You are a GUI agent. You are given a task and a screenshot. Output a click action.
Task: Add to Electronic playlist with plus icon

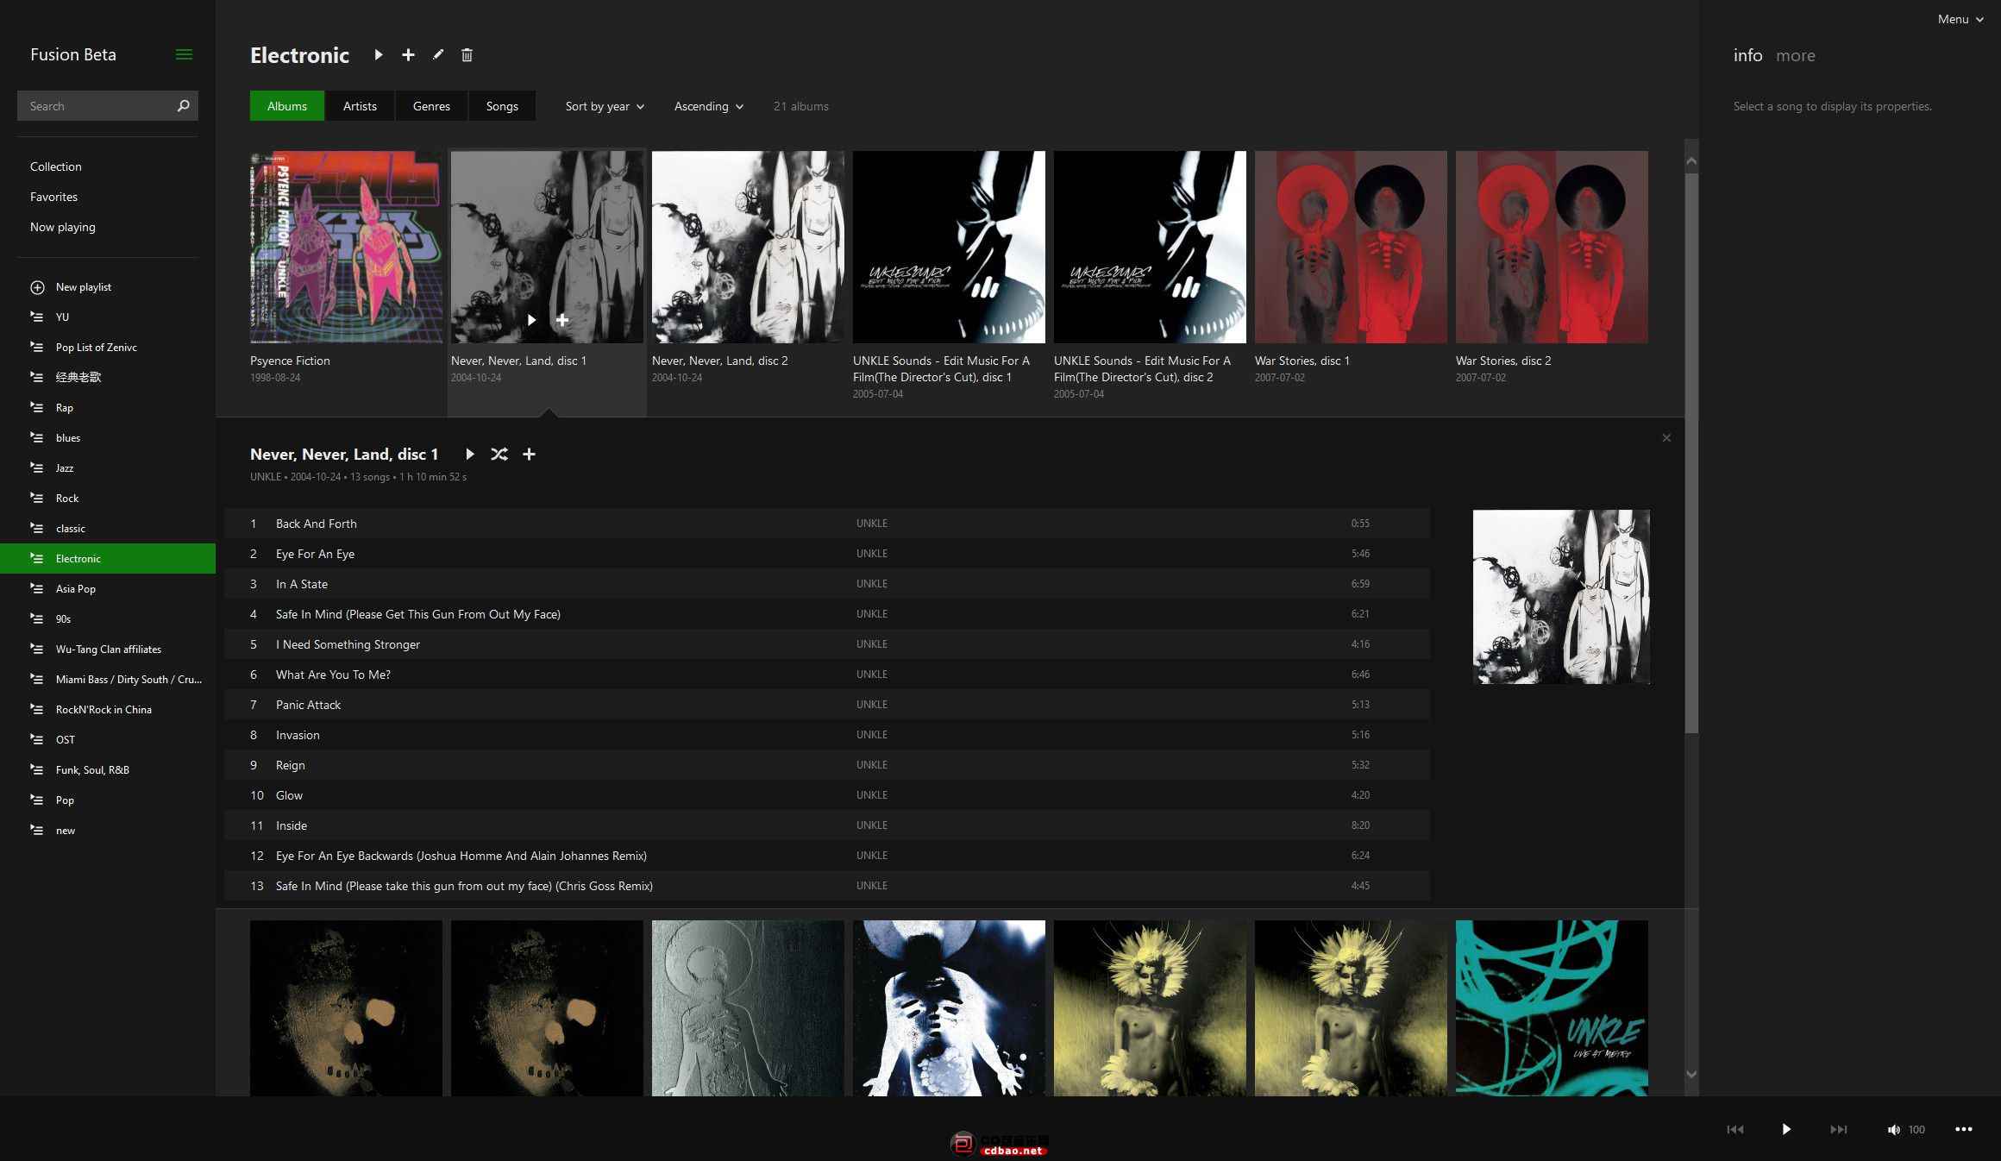tap(408, 55)
